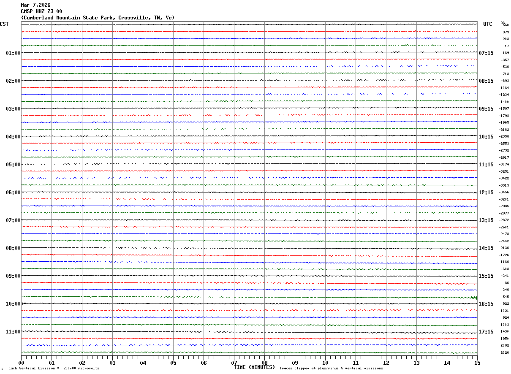Click the DC offset value '-893'
Image resolution: width=511 pixels, height=374 pixels.
(505, 81)
